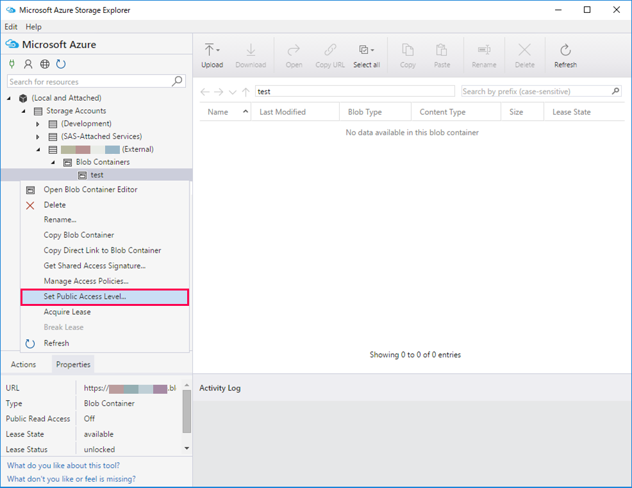The width and height of the screenshot is (632, 488).
Task: Select Set Public Access Level menu item
Action: pyautogui.click(x=85, y=296)
